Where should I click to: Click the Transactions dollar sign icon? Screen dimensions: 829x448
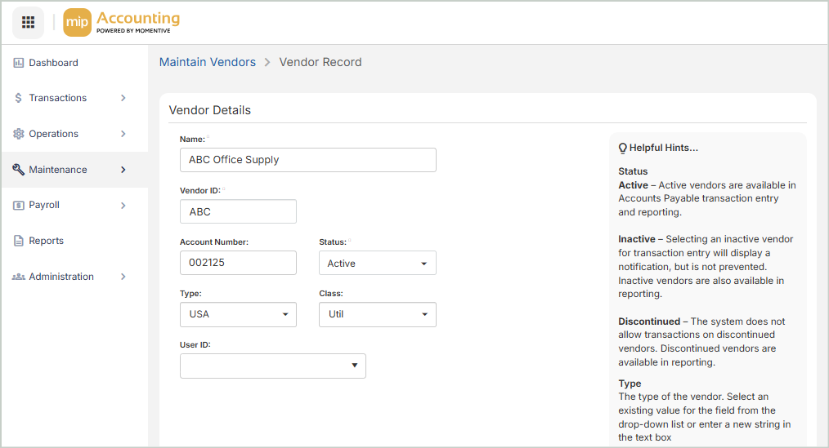coord(18,98)
